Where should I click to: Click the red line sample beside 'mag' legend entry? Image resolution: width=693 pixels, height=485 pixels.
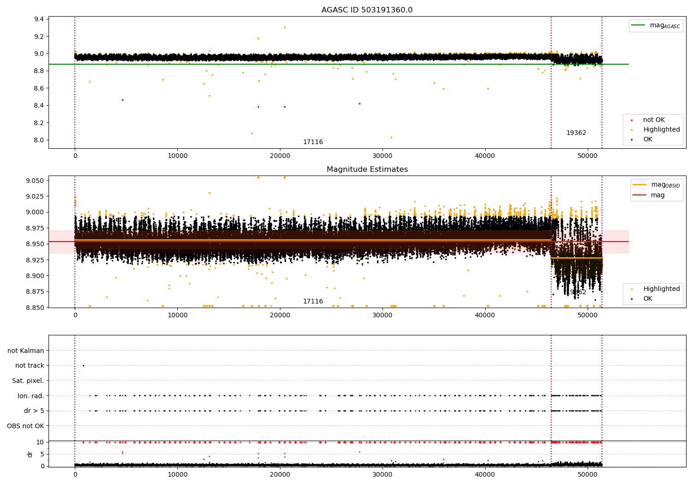click(639, 195)
